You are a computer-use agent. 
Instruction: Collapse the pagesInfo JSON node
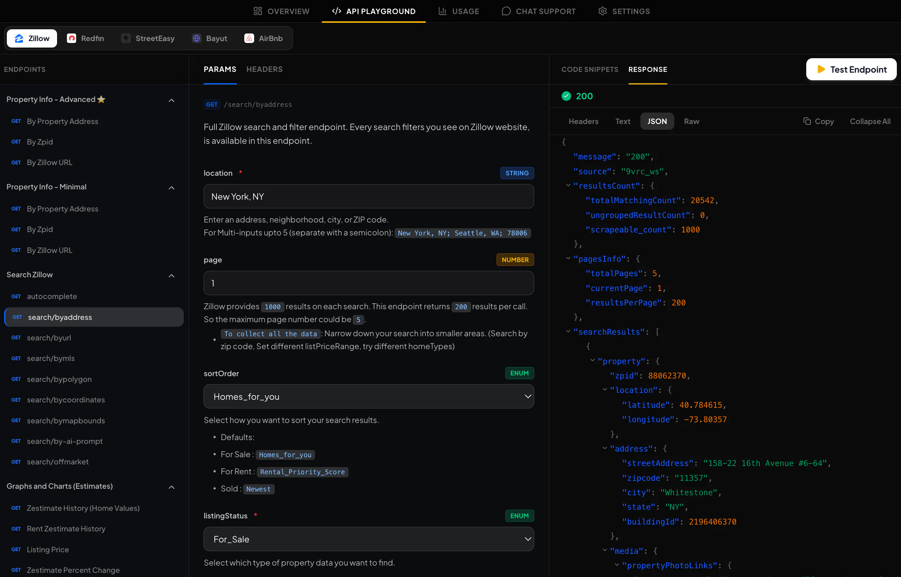click(568, 258)
